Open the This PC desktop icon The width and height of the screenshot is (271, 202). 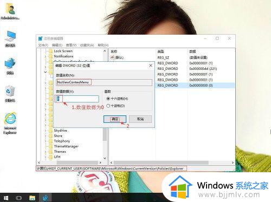(10, 38)
